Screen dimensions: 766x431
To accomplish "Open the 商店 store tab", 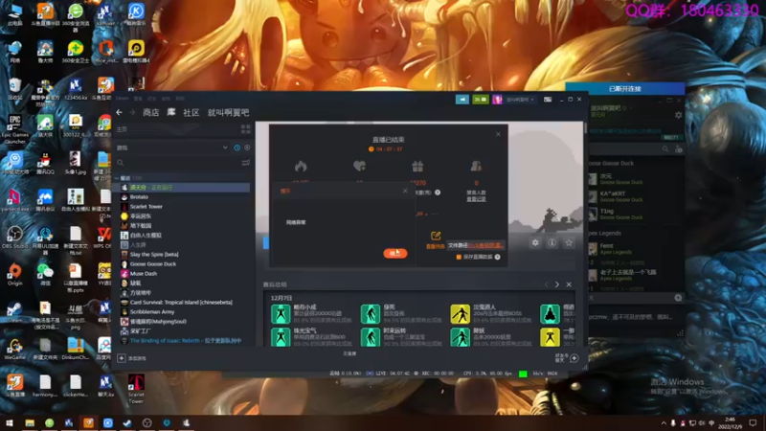I will 151,112.
